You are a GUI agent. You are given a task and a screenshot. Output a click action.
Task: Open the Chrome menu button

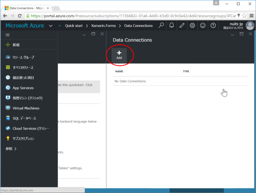click(x=252, y=16)
